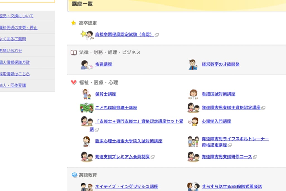Follow the ネイティブ・イングリッシュ講座 link
Image resolution: width=286 pixels, height=191 pixels.
126,187
